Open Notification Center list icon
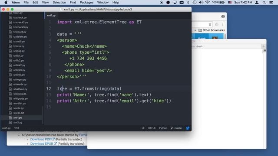This screenshot has height=156, width=278. coord(271,3)
